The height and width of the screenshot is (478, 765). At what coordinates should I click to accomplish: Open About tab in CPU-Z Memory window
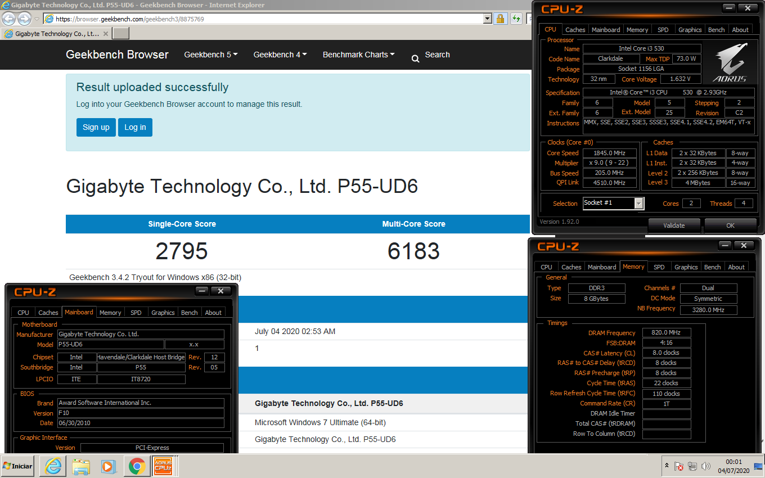tap(736, 267)
